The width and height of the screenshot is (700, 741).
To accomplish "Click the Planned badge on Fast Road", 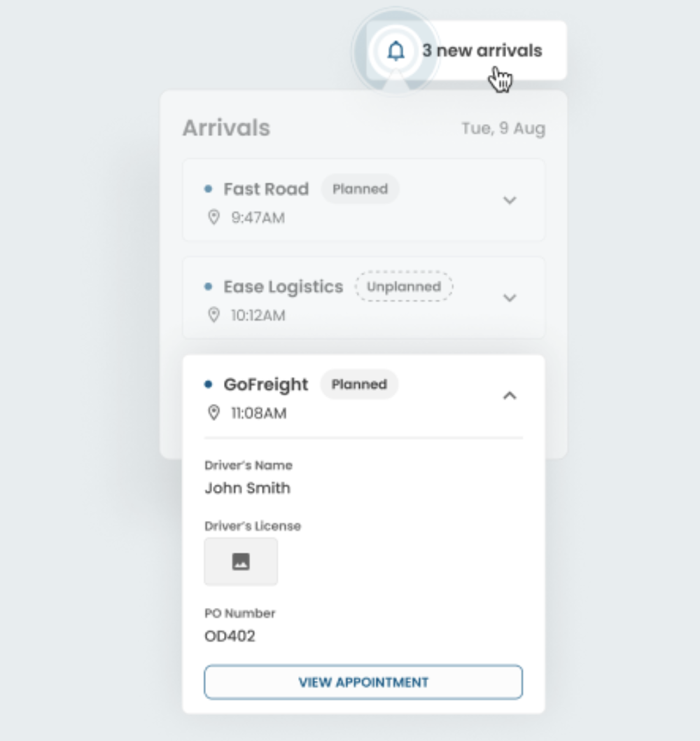I will (x=360, y=189).
